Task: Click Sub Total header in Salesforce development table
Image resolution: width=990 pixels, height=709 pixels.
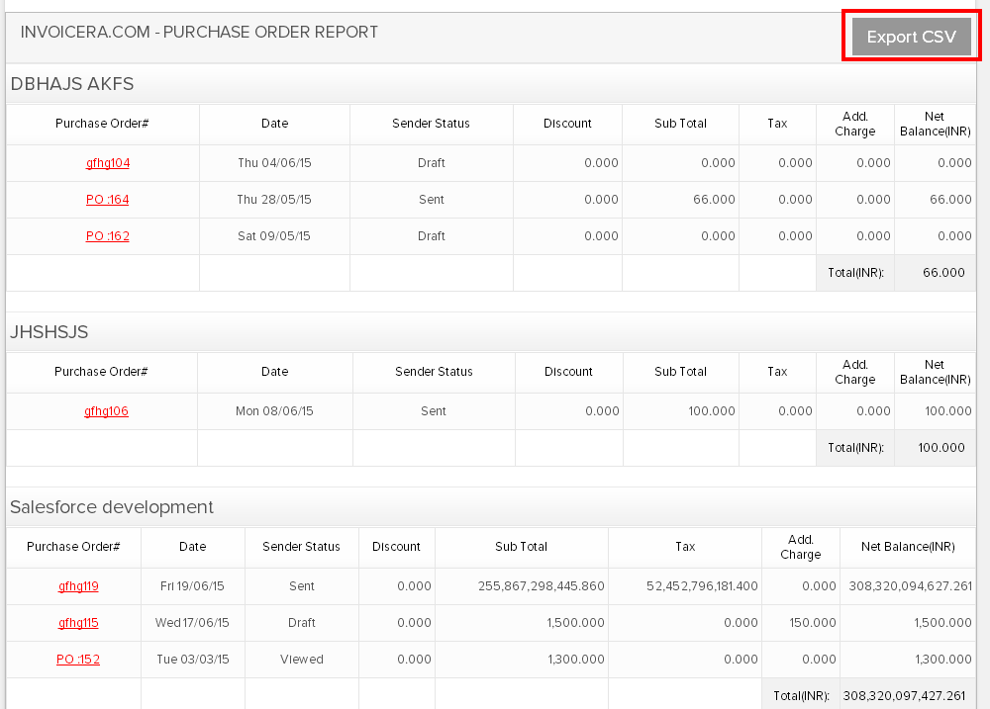Action: coord(521,547)
